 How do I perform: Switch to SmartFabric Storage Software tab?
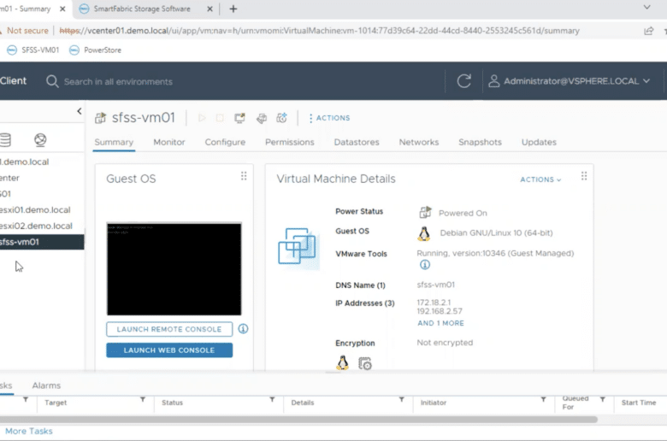[142, 9]
